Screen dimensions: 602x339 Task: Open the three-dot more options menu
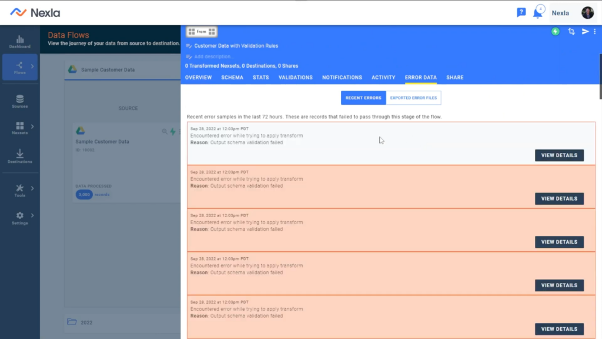click(x=595, y=32)
